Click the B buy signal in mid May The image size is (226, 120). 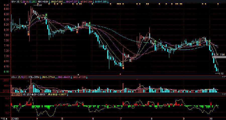coord(77,32)
